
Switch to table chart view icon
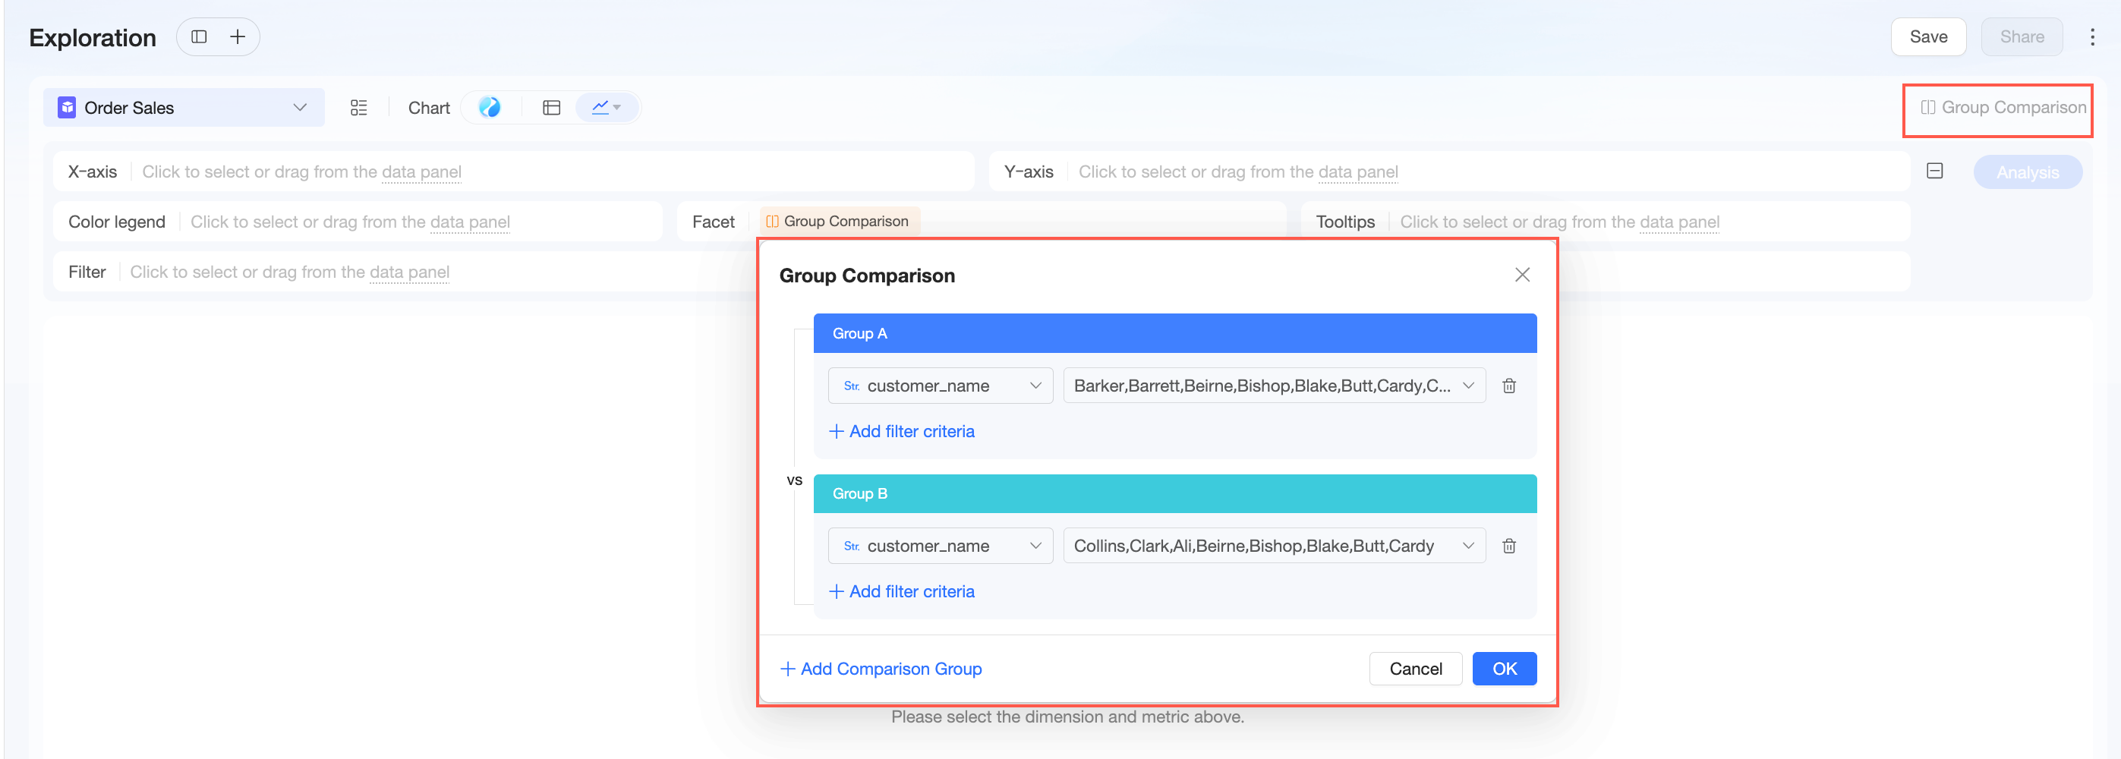552,108
